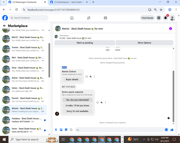Attach a photo with the image icon
Image resolution: width=180 pixels, height=143 pixels.
[x=61, y=130]
